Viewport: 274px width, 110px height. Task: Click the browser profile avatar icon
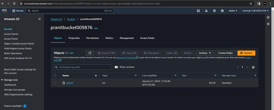click(x=265, y=3)
